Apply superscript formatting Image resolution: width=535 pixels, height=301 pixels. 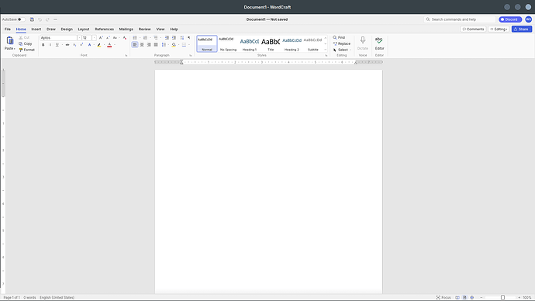point(81,45)
